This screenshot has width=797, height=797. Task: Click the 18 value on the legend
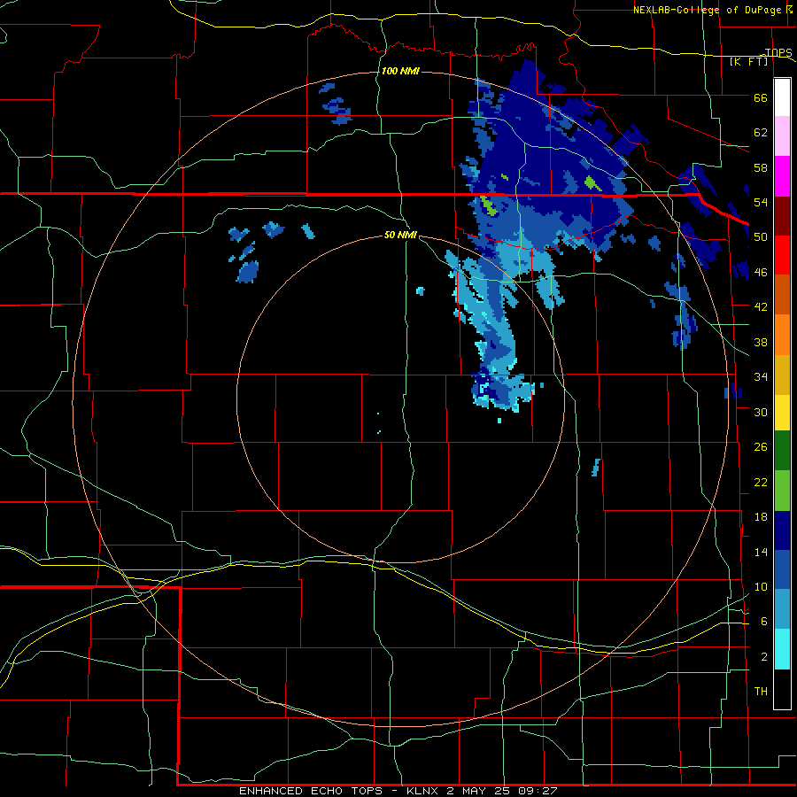coord(761,517)
